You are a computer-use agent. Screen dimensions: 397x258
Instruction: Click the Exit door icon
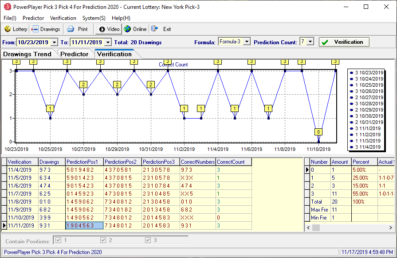point(155,29)
